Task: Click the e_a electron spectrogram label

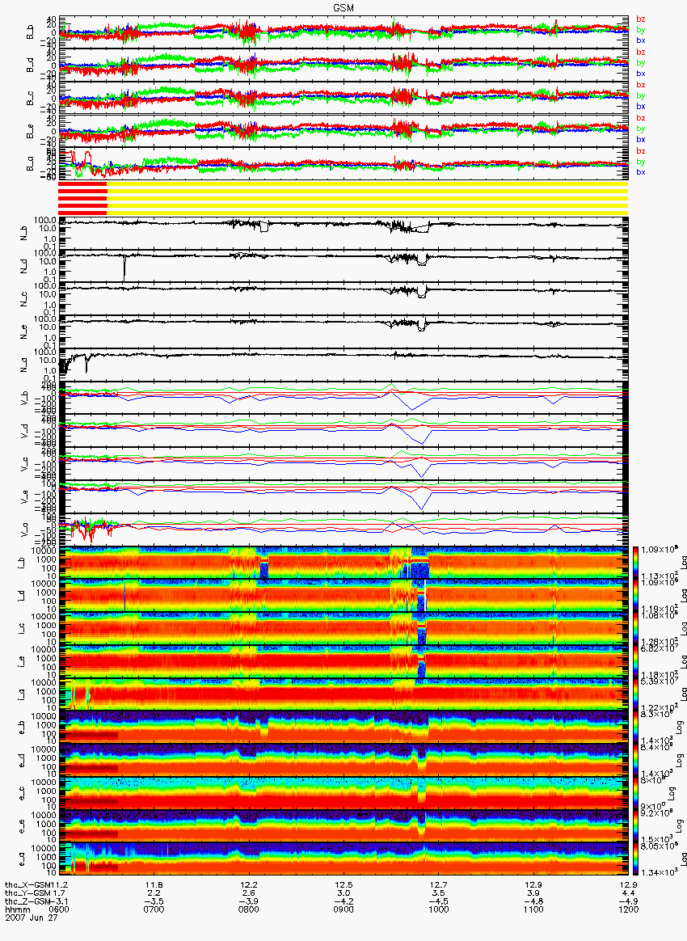Action: (x=22, y=859)
